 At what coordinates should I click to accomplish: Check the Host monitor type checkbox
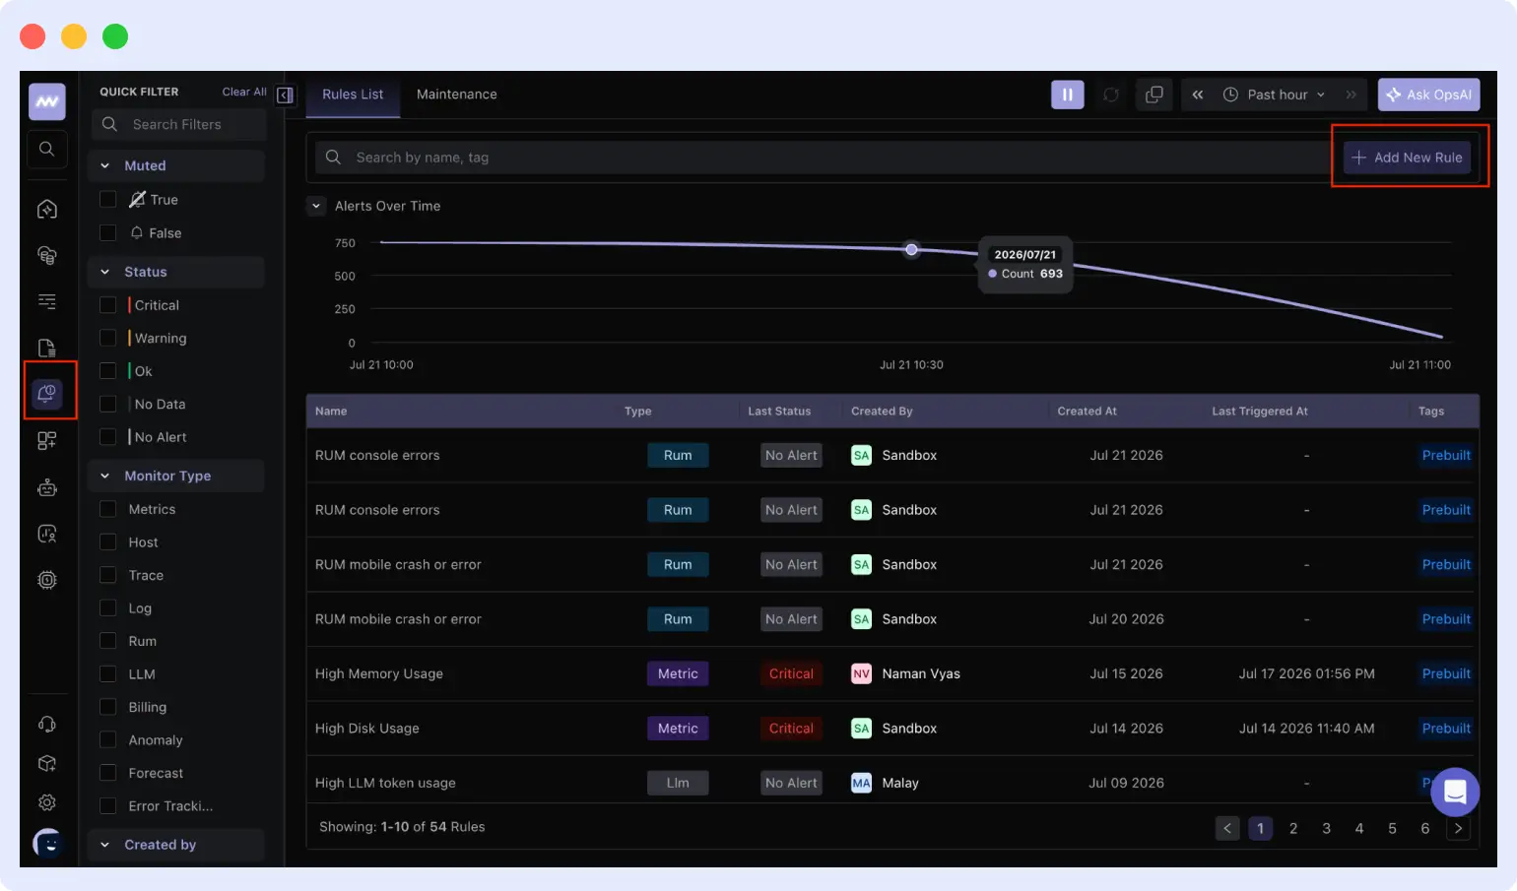pyautogui.click(x=108, y=542)
